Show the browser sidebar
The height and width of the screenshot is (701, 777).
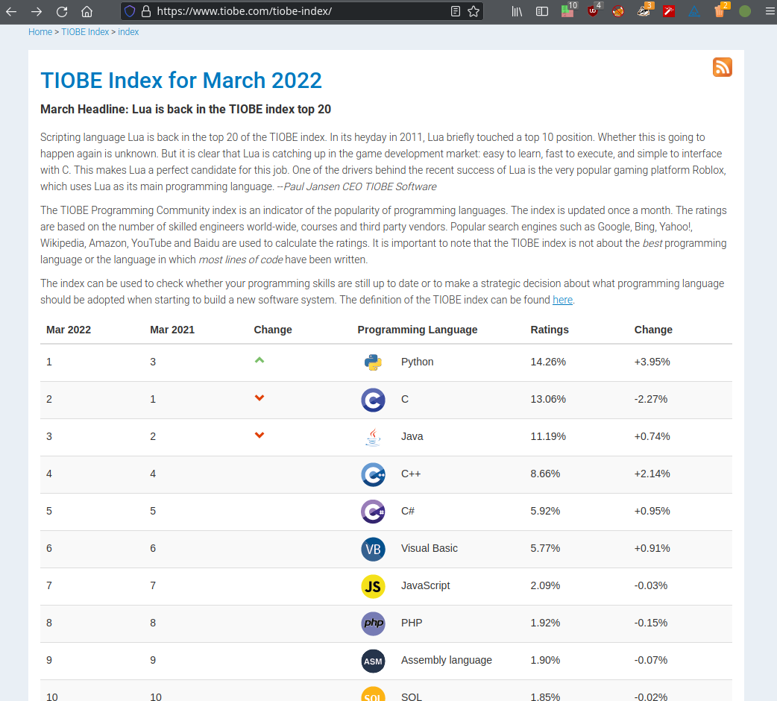[542, 11]
